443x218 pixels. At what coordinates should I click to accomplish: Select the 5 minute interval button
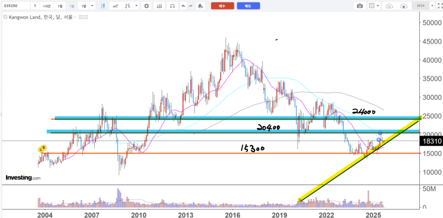pos(35,5)
